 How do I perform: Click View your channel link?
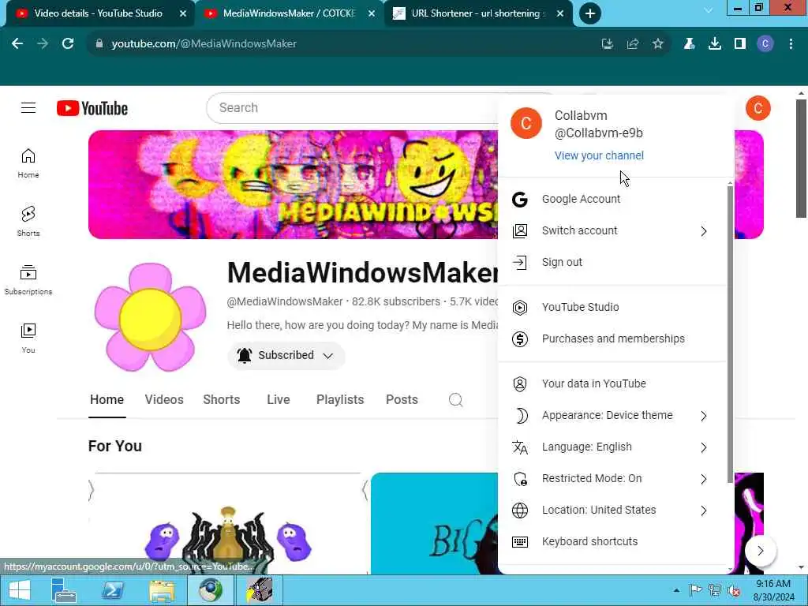[x=599, y=155]
